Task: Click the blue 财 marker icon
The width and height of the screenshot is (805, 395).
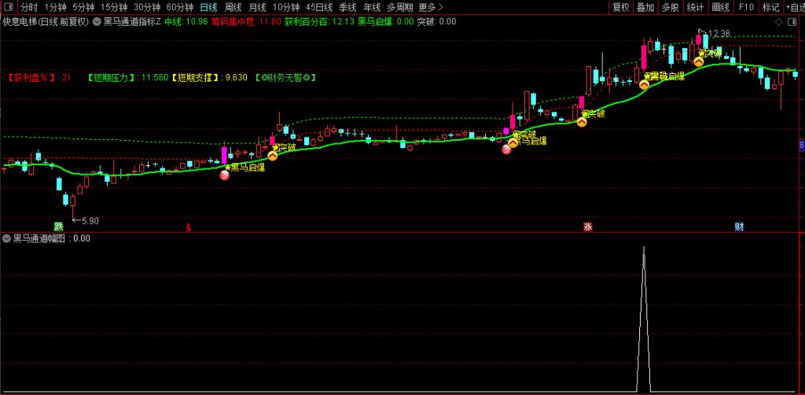Action: click(x=739, y=227)
